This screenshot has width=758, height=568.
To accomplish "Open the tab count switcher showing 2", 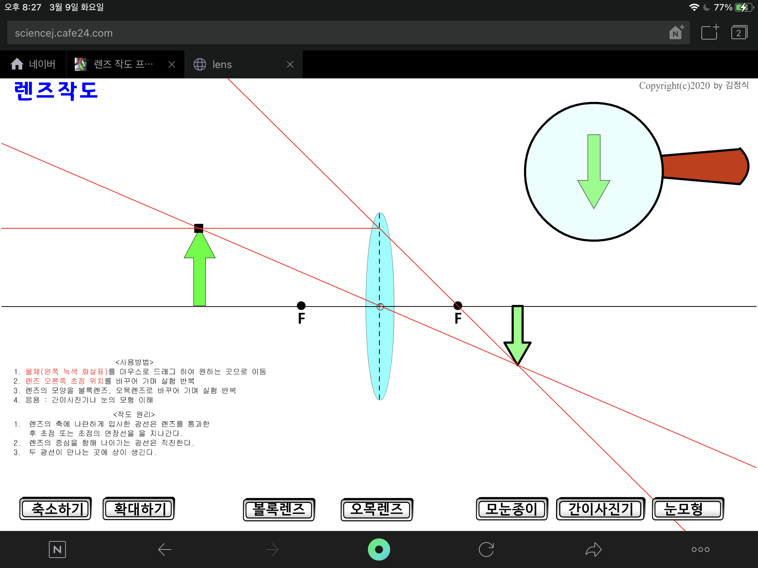I will [739, 33].
